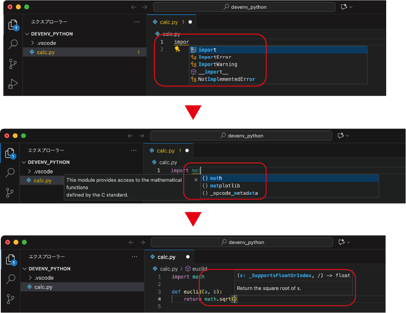Pick the __import__ completion item
Screen dimensions: 406x313
coord(213,72)
